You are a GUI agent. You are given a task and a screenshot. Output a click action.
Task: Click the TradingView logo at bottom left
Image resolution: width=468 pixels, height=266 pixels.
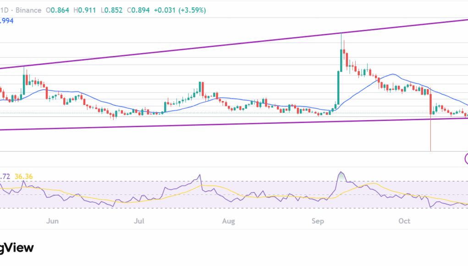coord(17,248)
